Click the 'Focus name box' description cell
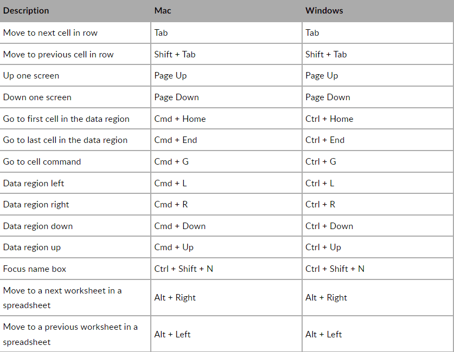The height and width of the screenshot is (352, 454). (35, 269)
